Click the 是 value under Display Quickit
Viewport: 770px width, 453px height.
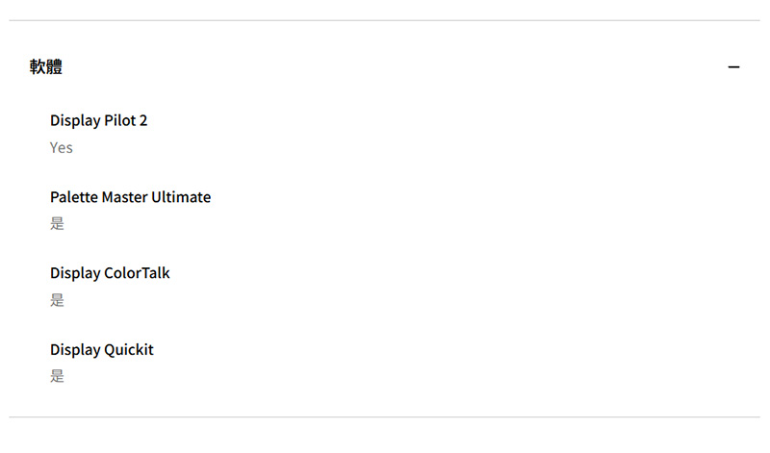tap(57, 376)
